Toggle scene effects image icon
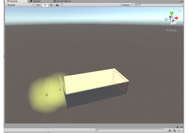 tap(57, 5)
